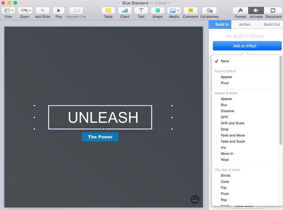Open the View dropdown menu
The width and height of the screenshot is (283, 210).
[8, 11]
